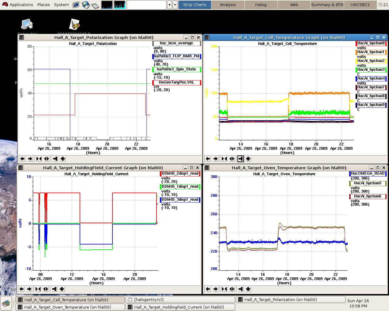Image resolution: width=389 pixels, height=311 pixels.
Task: Zoom out time axis on HoldingField Current graph
Action: [x=46, y=289]
